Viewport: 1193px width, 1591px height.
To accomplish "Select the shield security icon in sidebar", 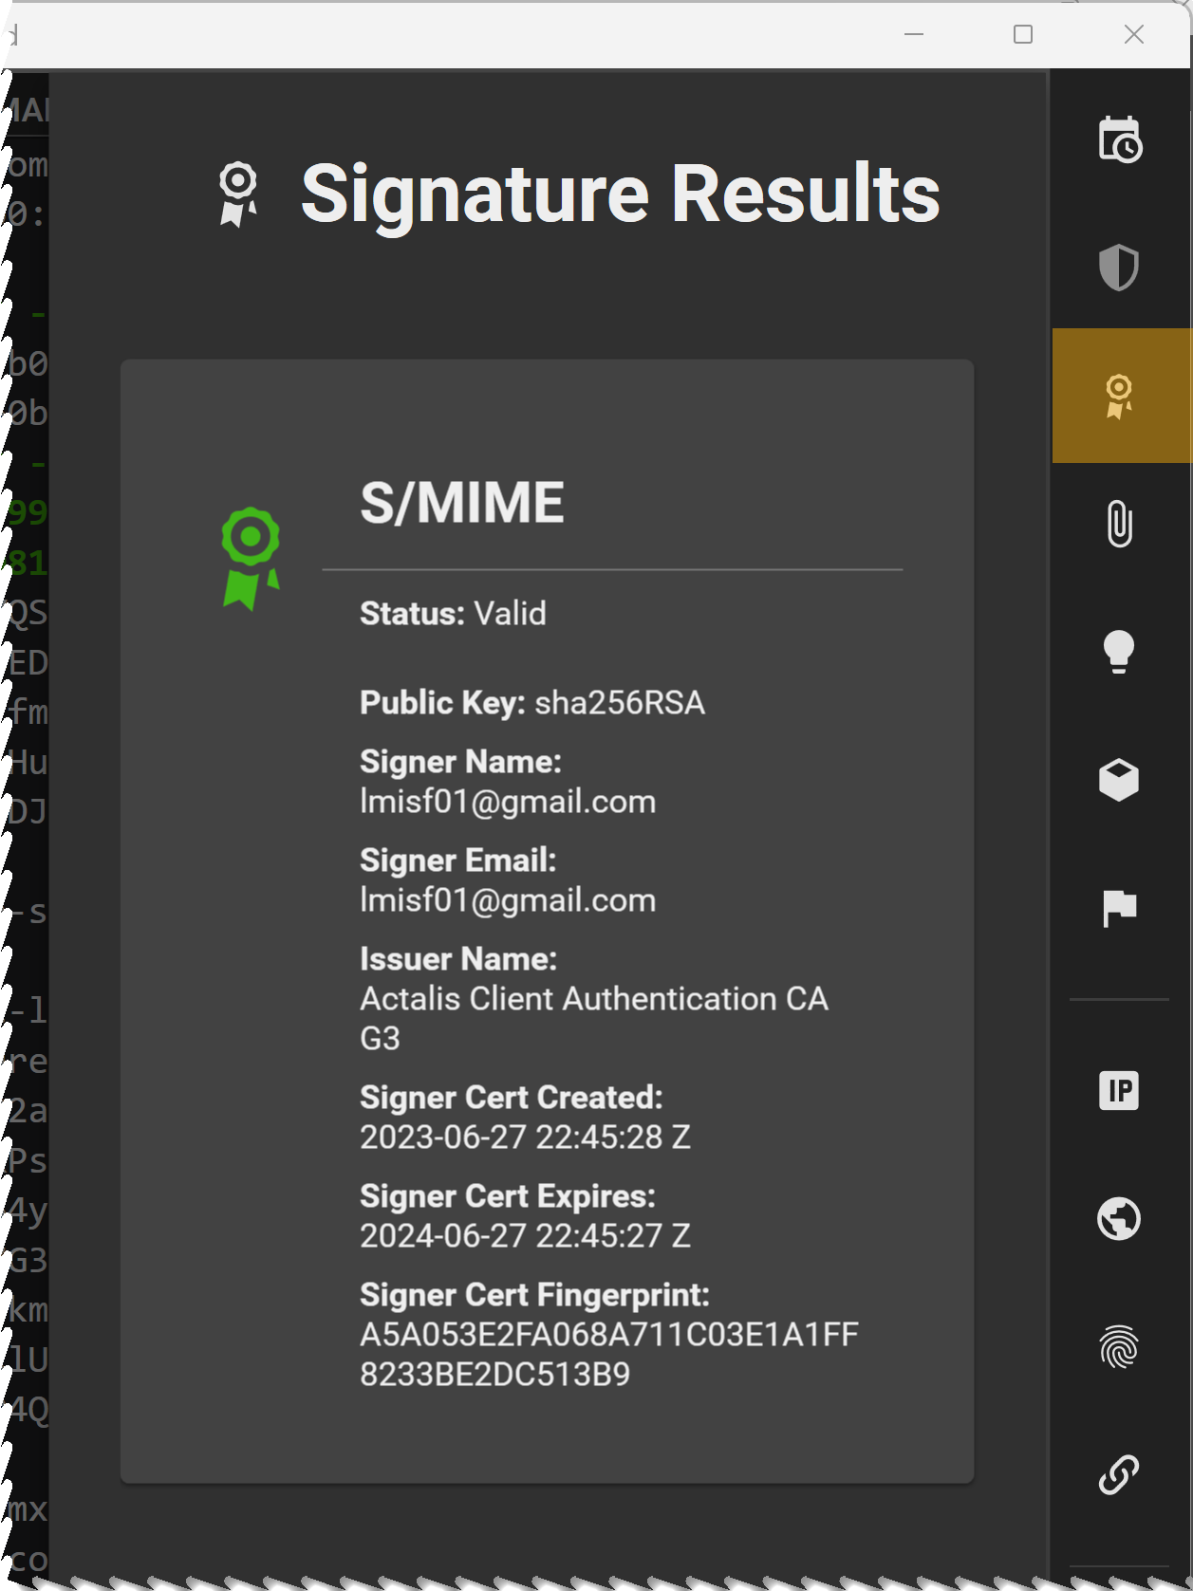I will pos(1119,268).
